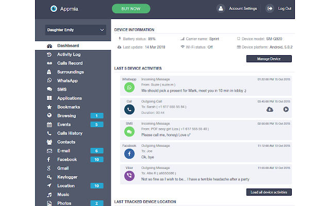Click the Bookmarks star icon
Screen dimensions: 330x206
tap(49, 107)
